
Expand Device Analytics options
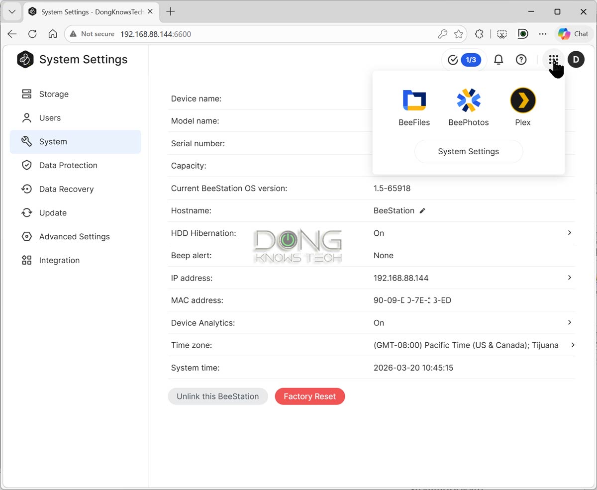coord(570,322)
